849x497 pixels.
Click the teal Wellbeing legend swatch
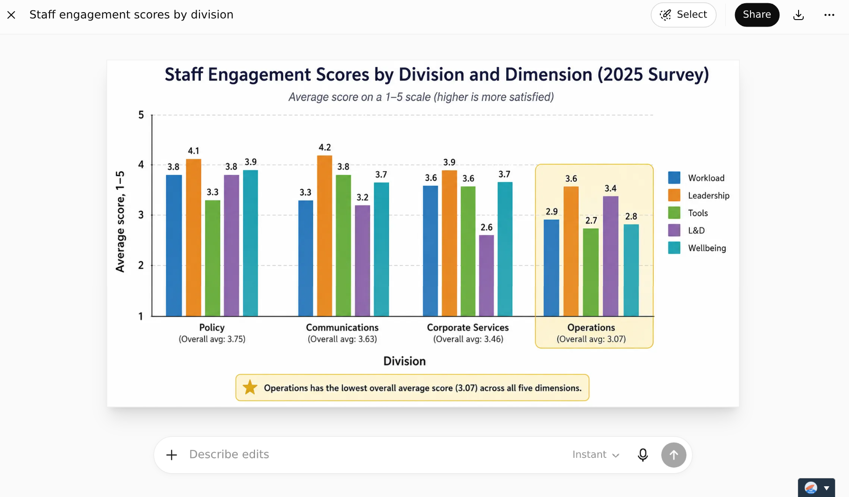point(674,248)
